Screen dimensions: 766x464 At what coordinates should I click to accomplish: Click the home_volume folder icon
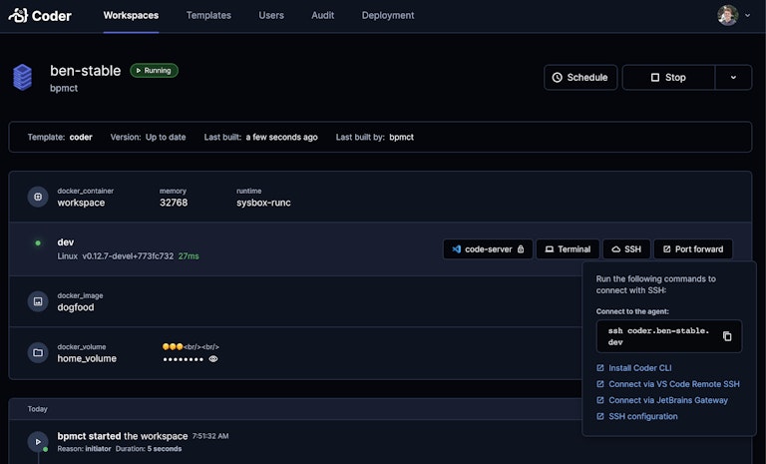pos(38,352)
